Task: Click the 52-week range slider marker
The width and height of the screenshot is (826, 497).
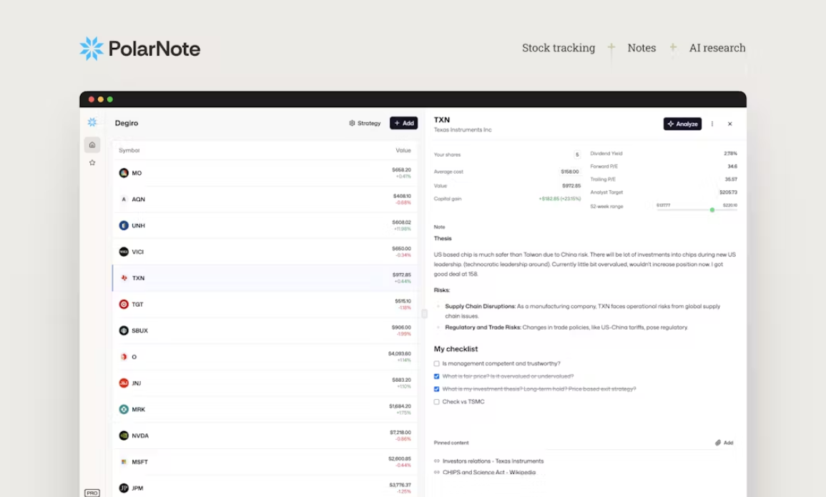Action: pyautogui.click(x=712, y=210)
